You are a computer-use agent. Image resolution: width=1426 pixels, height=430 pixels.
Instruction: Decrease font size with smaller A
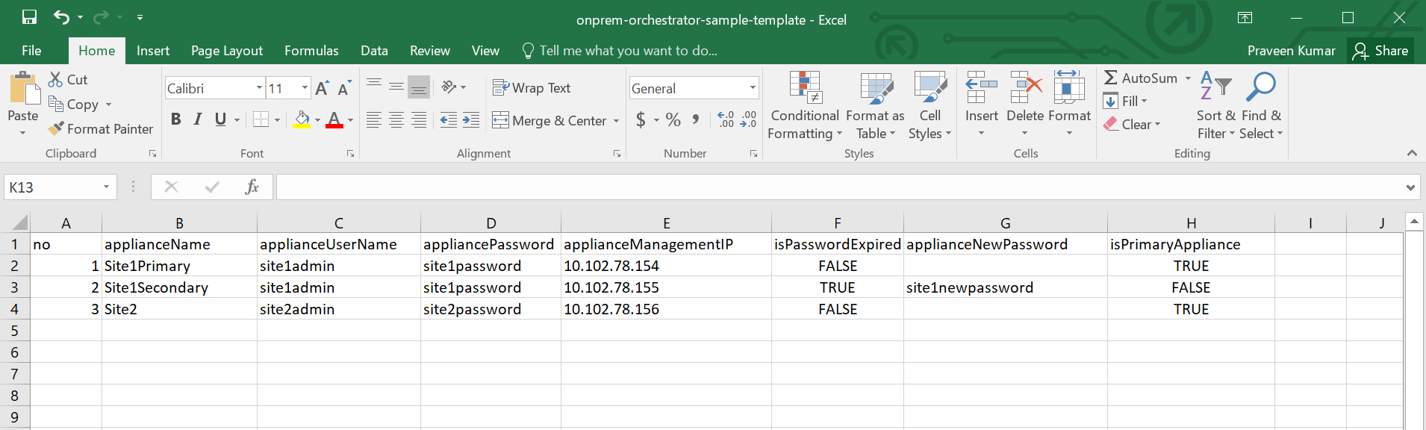coord(344,89)
